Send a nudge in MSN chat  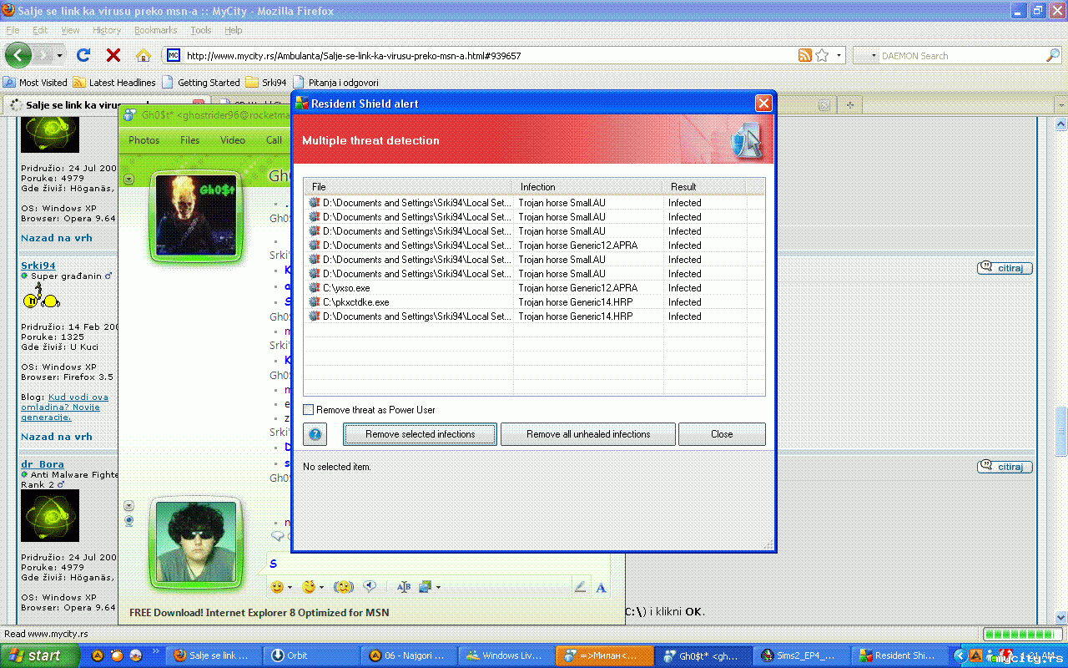point(344,587)
